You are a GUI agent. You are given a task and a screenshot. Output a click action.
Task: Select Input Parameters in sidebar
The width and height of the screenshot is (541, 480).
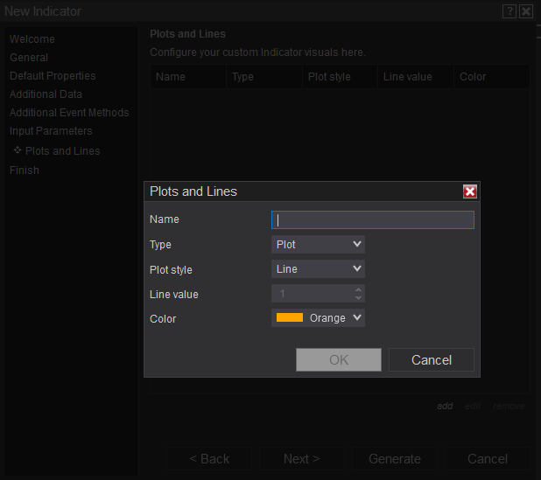tap(51, 131)
